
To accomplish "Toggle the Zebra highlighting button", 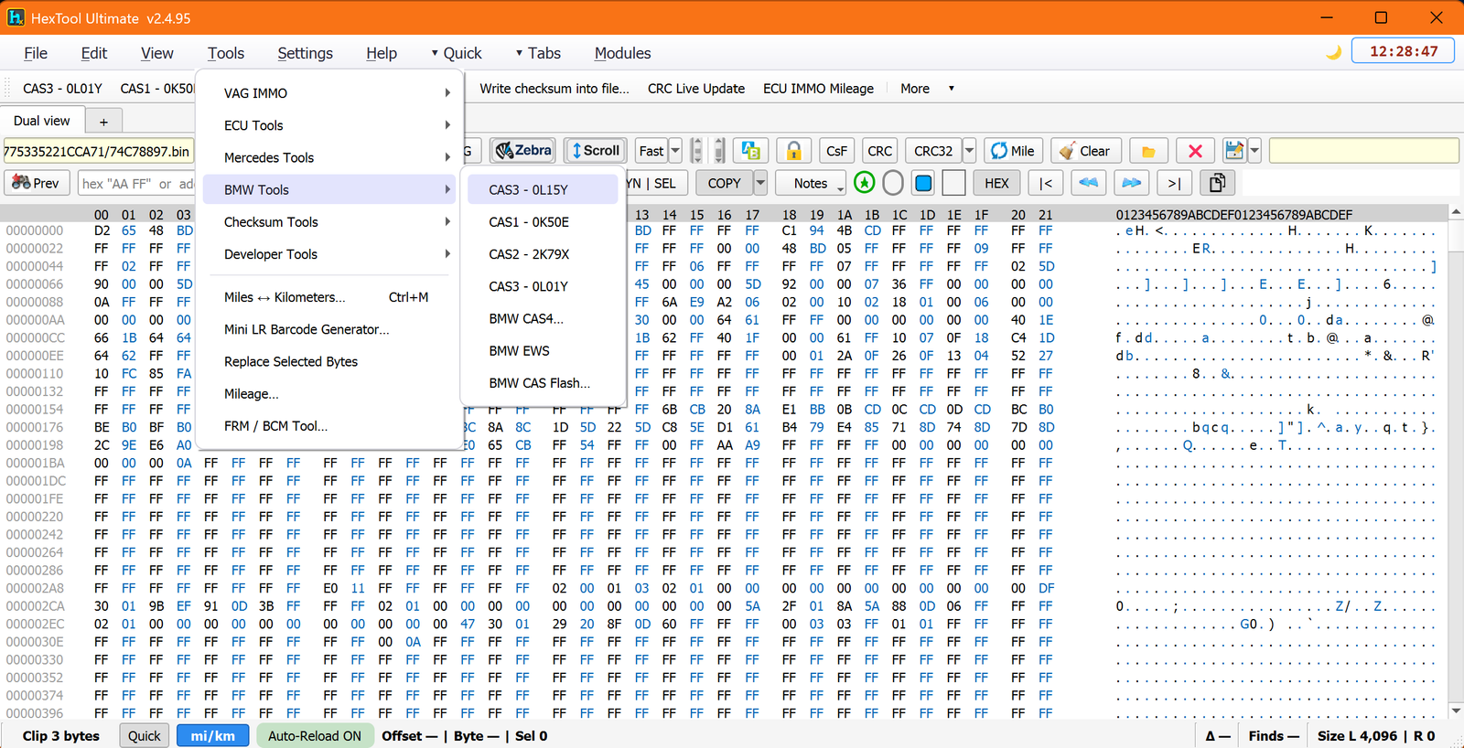I will [522, 151].
